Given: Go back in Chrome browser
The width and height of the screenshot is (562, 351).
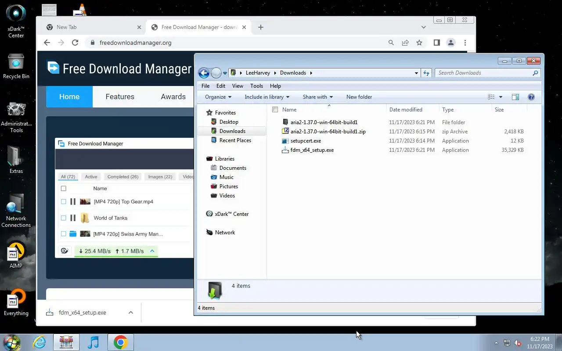Looking at the screenshot, I should pyautogui.click(x=47, y=43).
